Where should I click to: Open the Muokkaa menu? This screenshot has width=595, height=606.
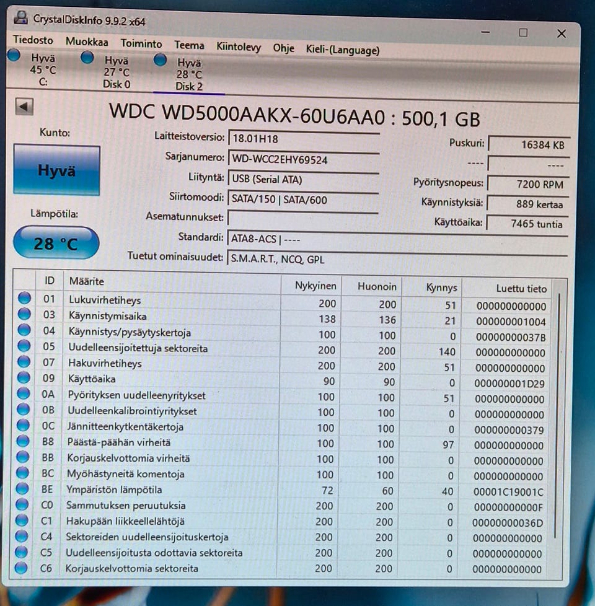(x=87, y=42)
